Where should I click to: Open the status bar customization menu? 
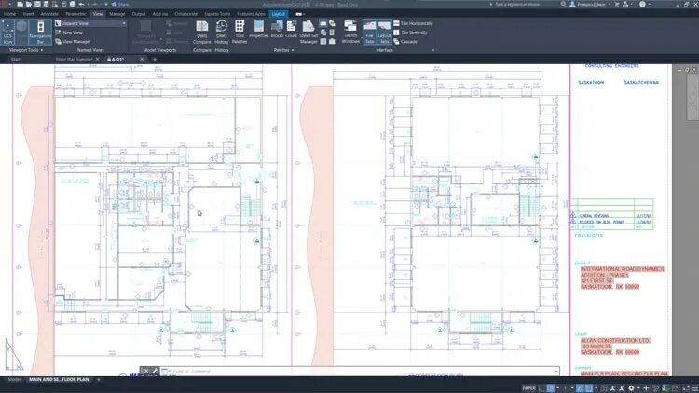pyautogui.click(x=695, y=388)
